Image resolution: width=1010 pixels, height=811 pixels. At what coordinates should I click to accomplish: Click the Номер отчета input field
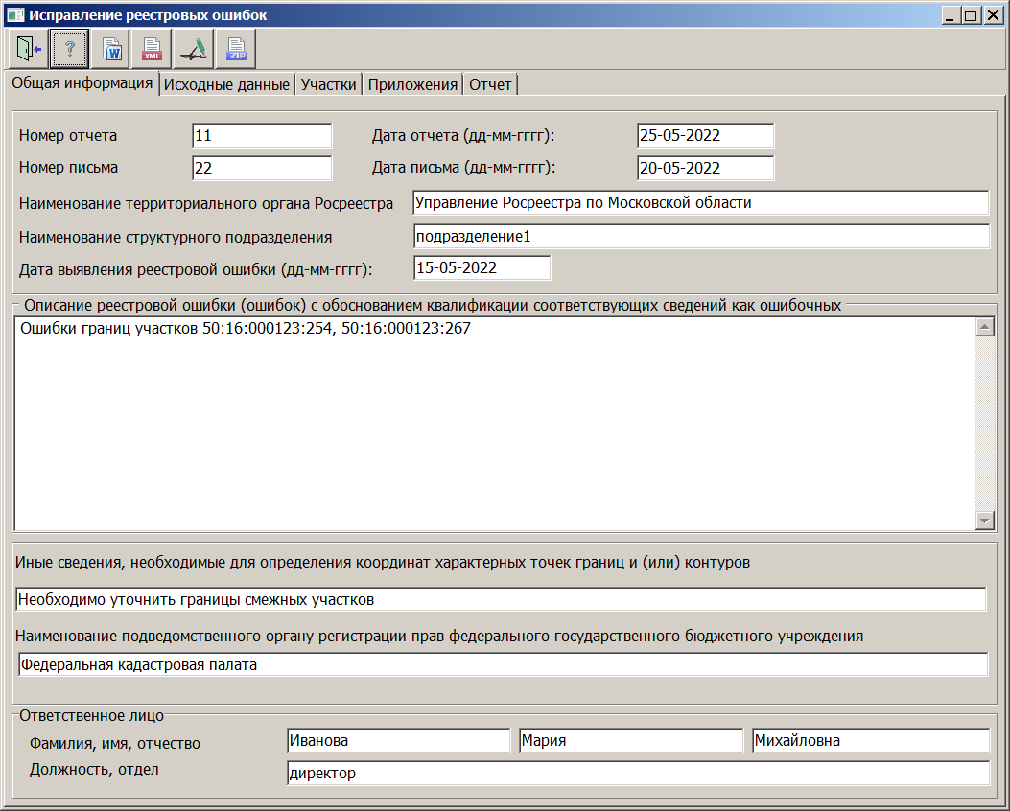pos(261,135)
